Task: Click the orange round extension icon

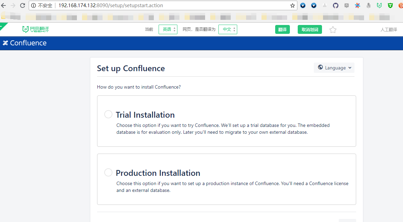Action: pos(401,5)
